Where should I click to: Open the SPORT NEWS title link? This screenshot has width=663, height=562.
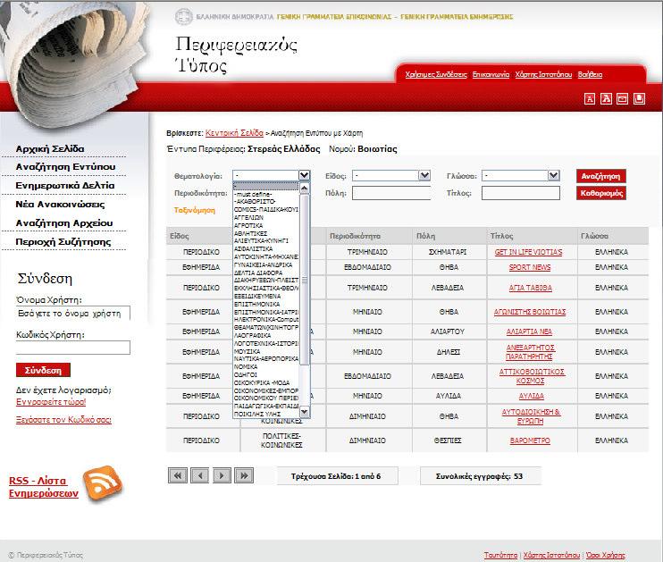coord(530,267)
